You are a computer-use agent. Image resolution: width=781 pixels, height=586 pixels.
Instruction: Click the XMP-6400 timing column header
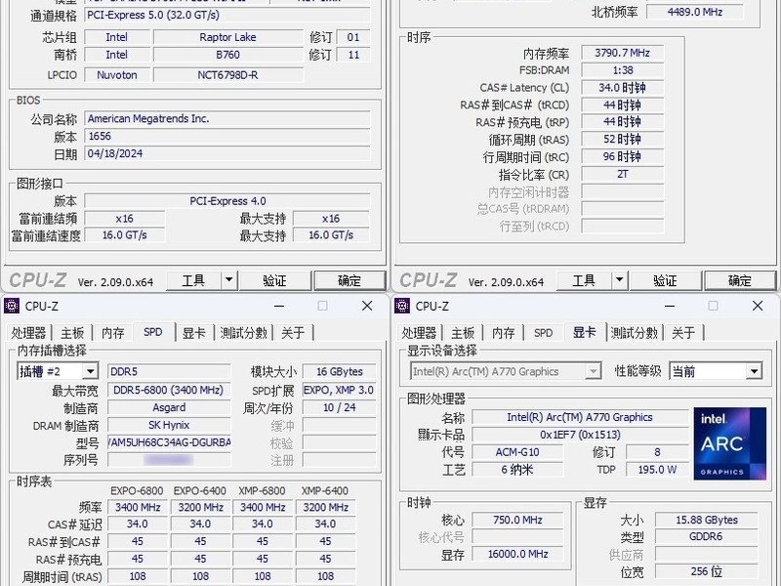click(x=325, y=491)
